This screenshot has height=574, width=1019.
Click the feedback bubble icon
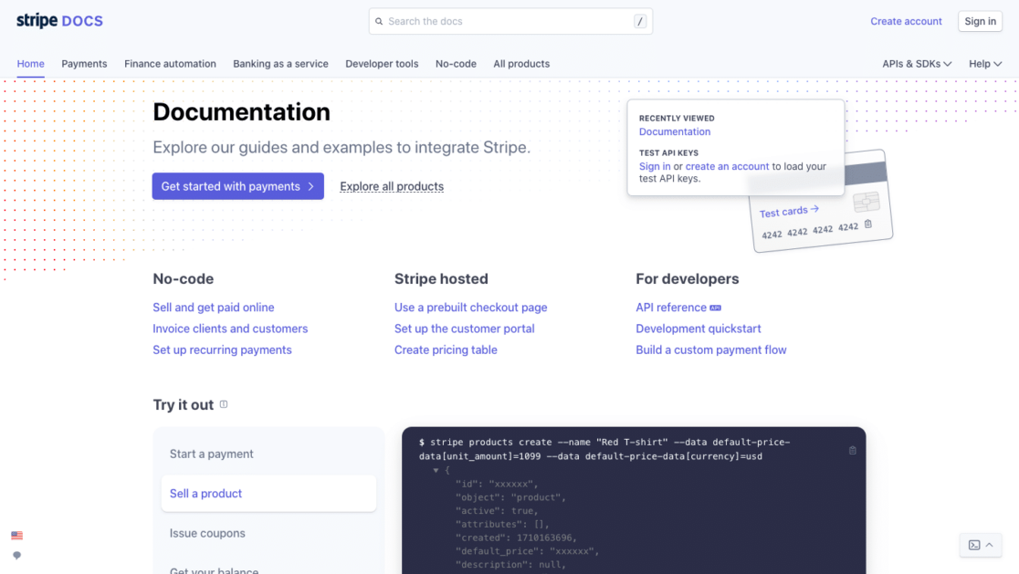coord(17,556)
